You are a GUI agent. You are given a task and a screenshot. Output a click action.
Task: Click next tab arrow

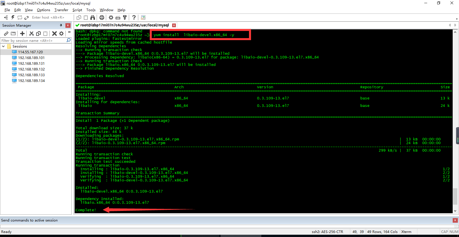[x=455, y=25]
